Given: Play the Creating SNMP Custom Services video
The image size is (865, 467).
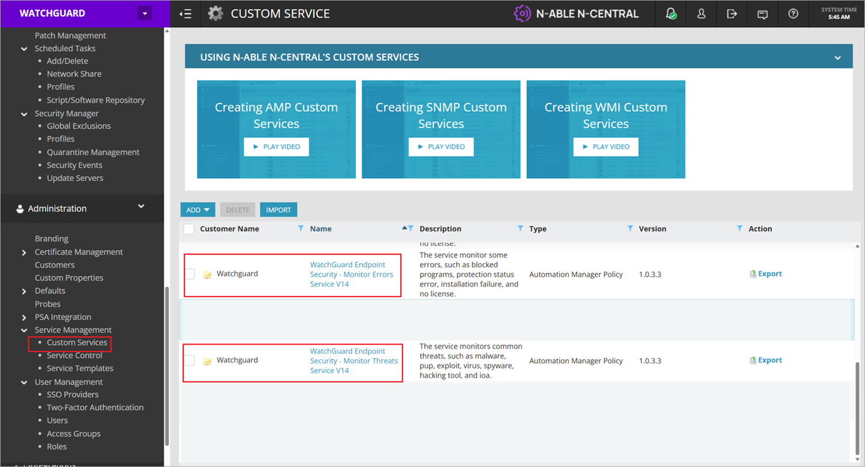Looking at the screenshot, I should click(440, 147).
